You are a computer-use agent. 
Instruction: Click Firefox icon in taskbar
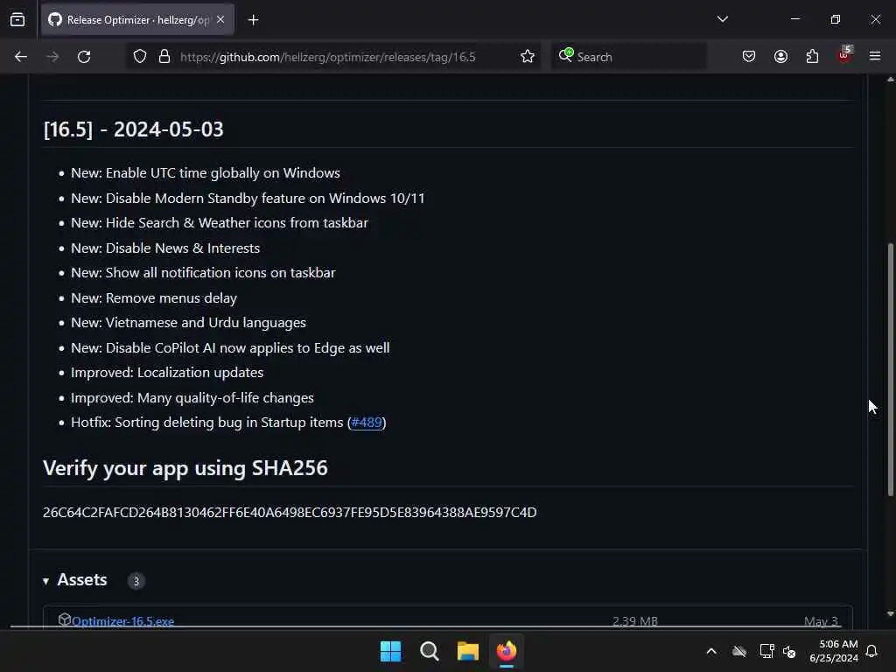pos(507,651)
